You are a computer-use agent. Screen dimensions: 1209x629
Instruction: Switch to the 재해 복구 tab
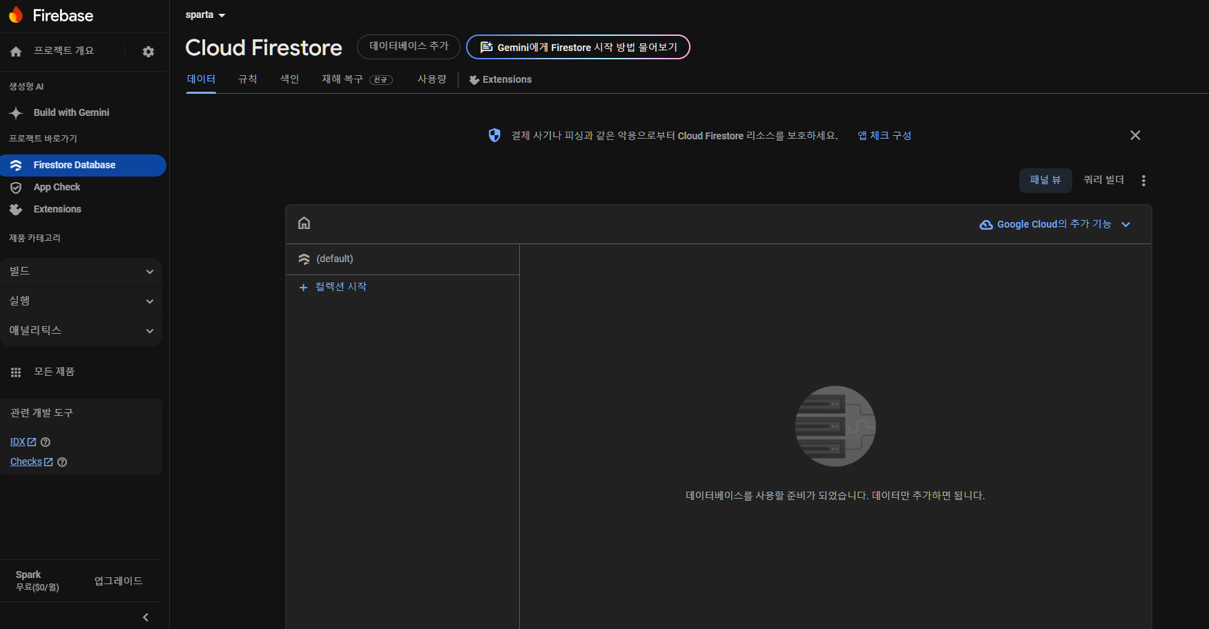click(x=342, y=79)
